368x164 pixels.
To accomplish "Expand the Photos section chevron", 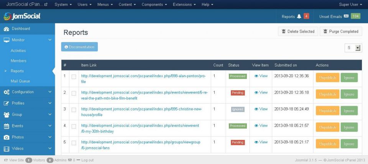I will (x=50, y=137).
